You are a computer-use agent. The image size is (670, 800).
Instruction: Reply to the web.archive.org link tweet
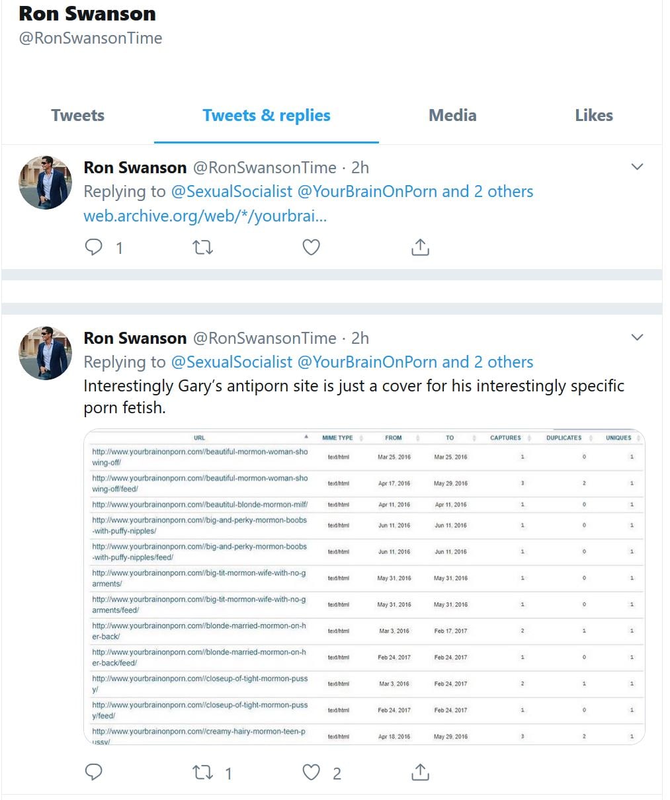click(x=94, y=247)
